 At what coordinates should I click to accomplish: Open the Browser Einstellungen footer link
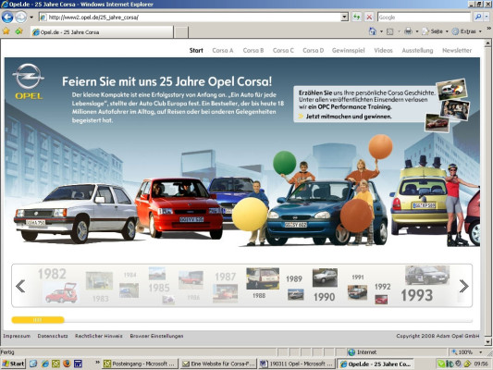[156, 336]
